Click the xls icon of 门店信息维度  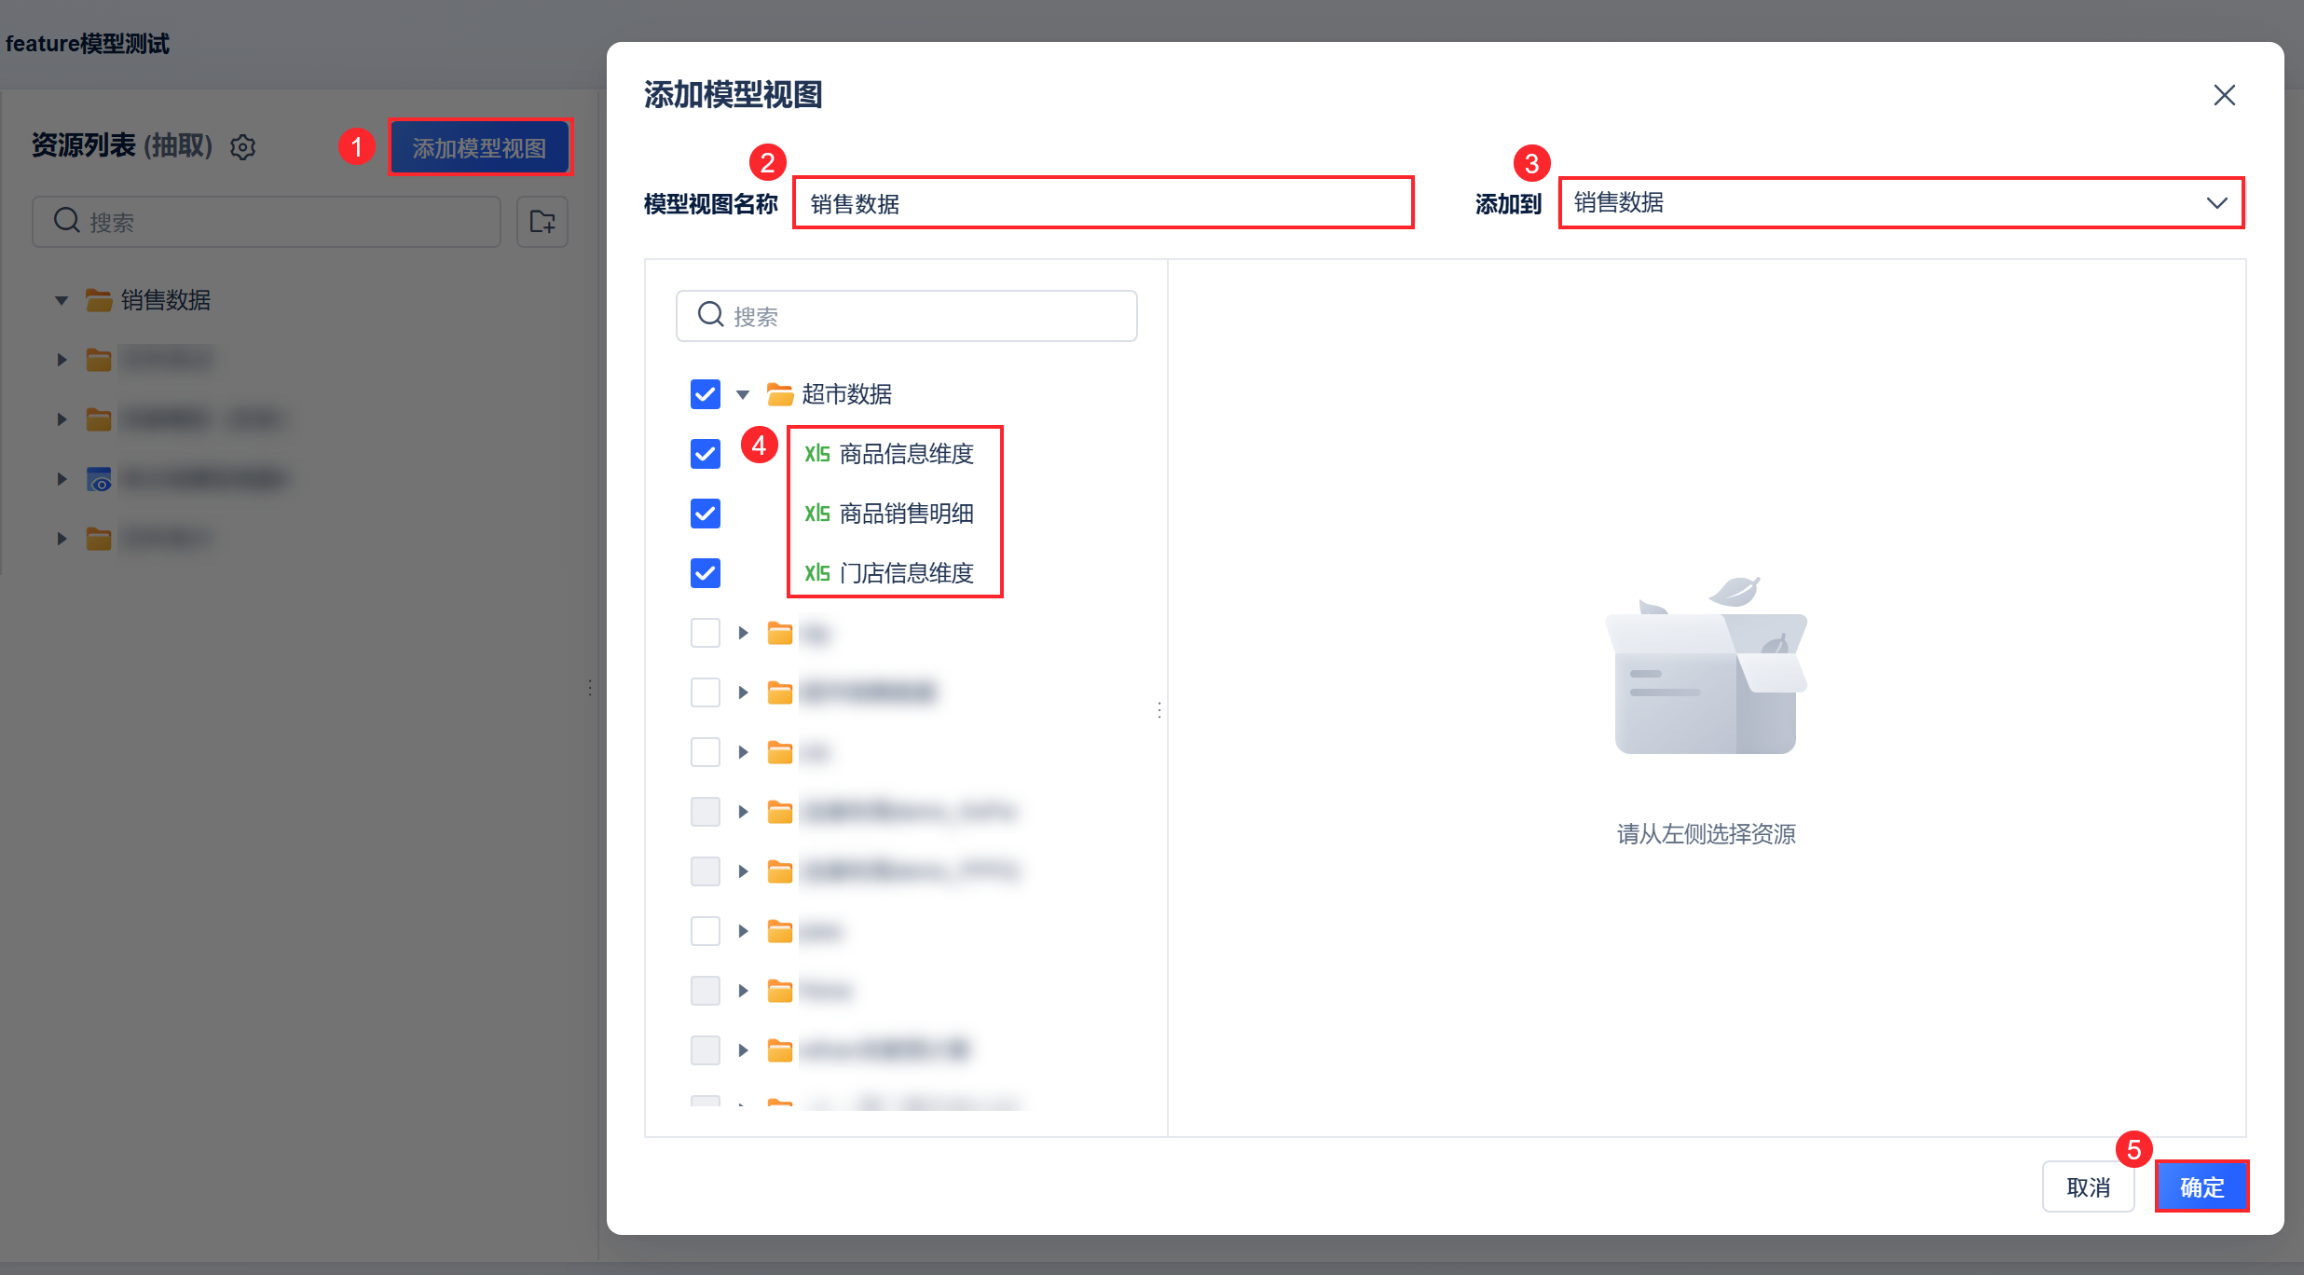point(817,573)
